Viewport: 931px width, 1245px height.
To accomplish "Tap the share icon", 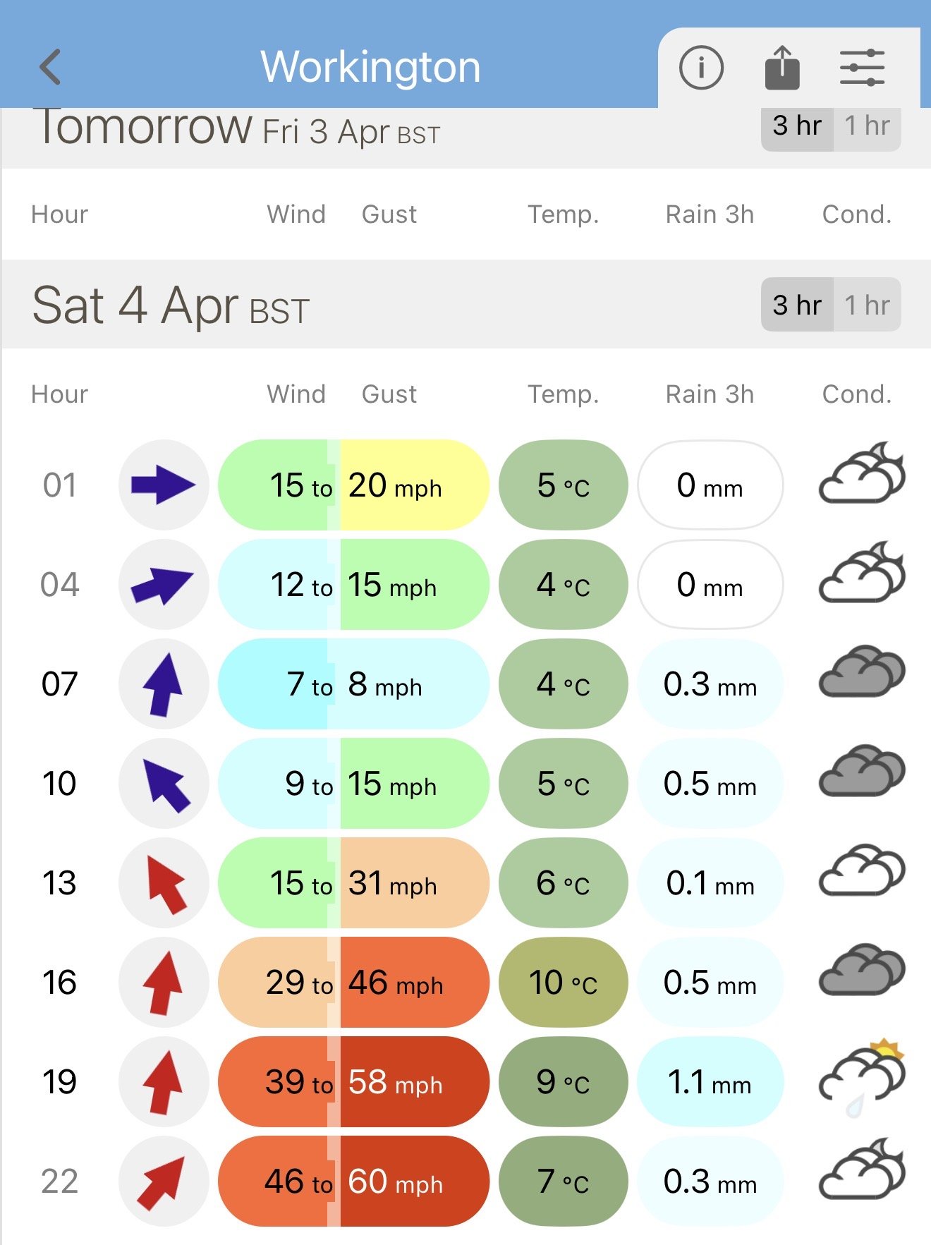I will [x=782, y=68].
